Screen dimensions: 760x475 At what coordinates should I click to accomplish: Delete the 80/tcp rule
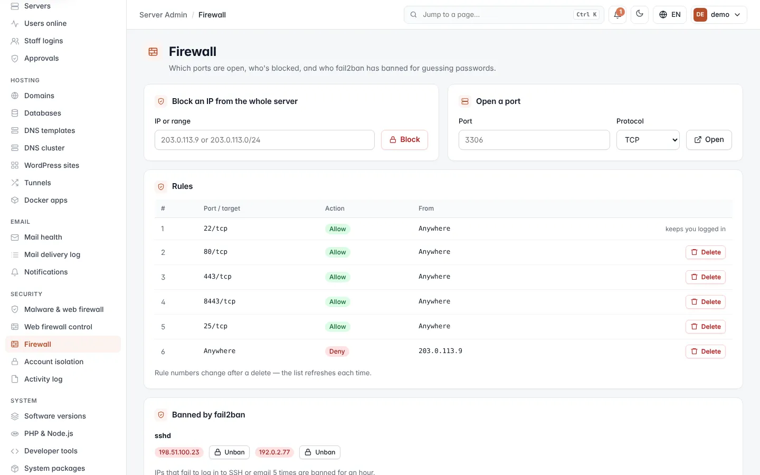[706, 252]
